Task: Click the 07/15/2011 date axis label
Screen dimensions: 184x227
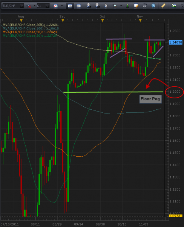Action: (10, 224)
